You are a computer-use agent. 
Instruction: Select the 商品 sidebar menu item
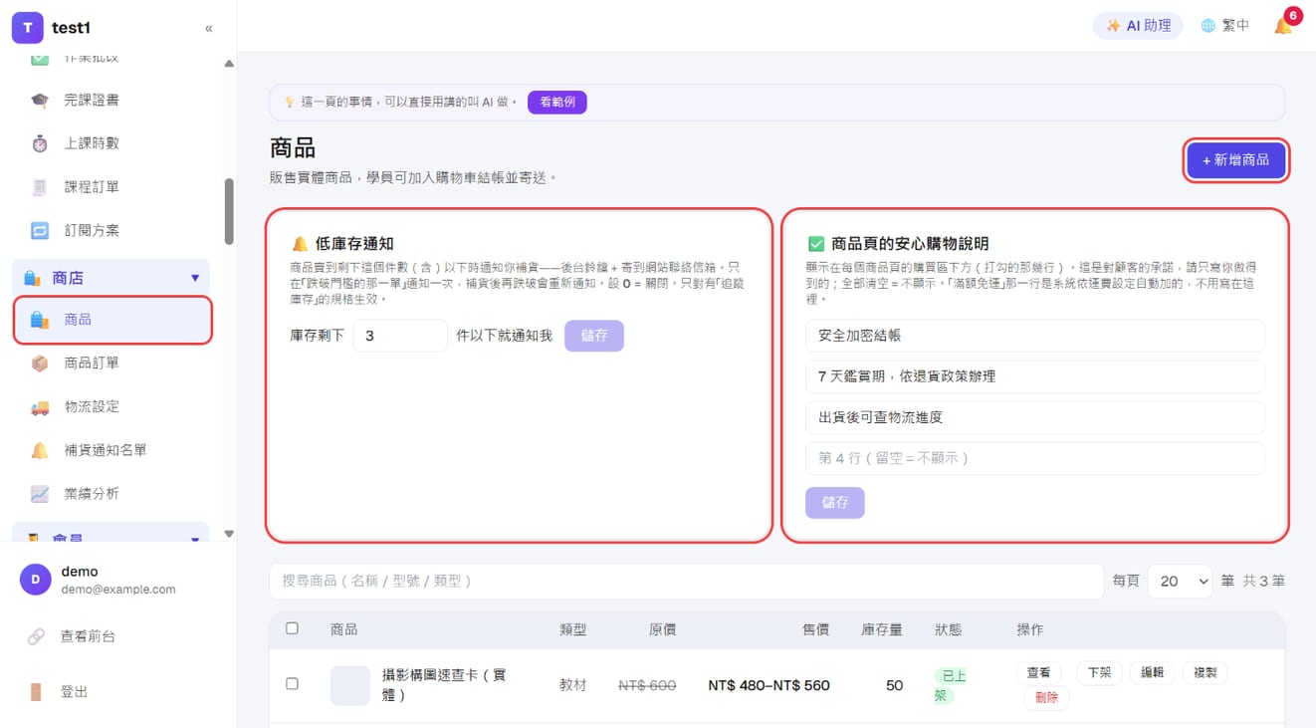[x=112, y=320]
